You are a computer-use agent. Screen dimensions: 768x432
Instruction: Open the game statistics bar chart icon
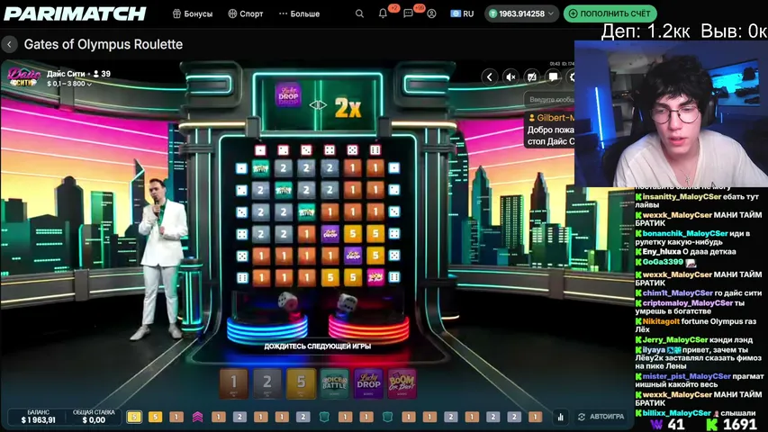[560, 417]
